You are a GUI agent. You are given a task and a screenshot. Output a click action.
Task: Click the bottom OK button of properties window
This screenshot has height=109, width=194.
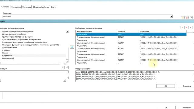pos(166,107)
